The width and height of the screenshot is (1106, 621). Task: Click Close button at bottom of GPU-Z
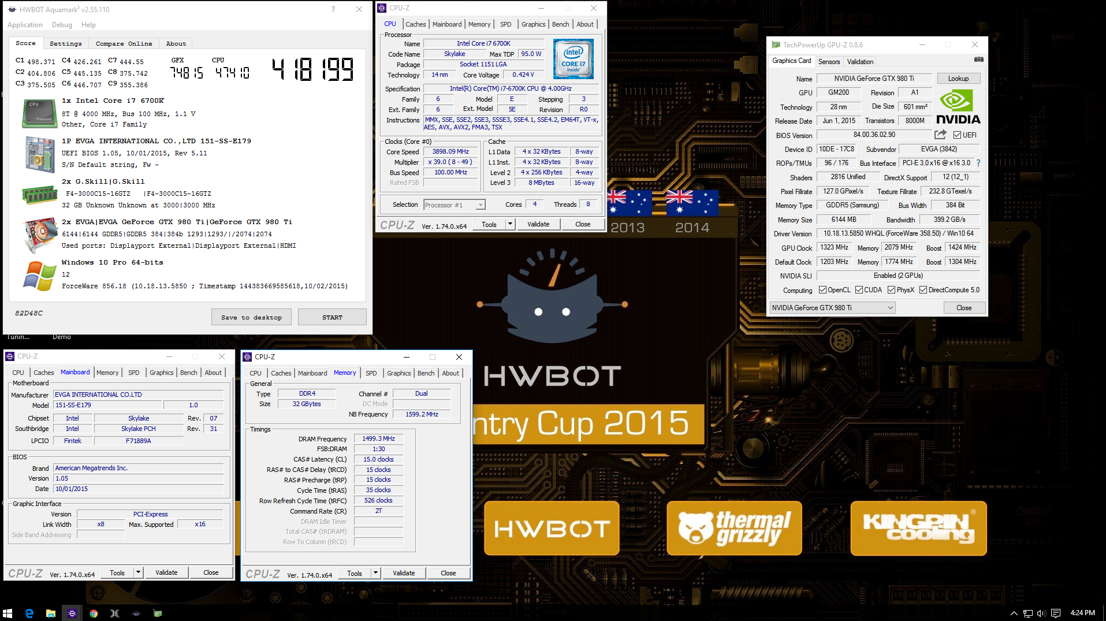pyautogui.click(x=964, y=308)
